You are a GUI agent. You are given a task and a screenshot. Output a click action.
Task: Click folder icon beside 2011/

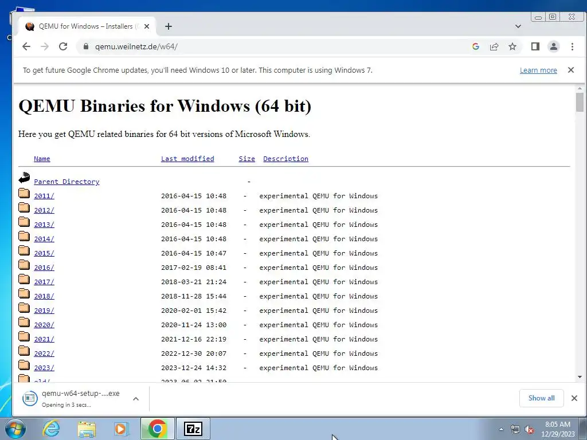(x=24, y=193)
